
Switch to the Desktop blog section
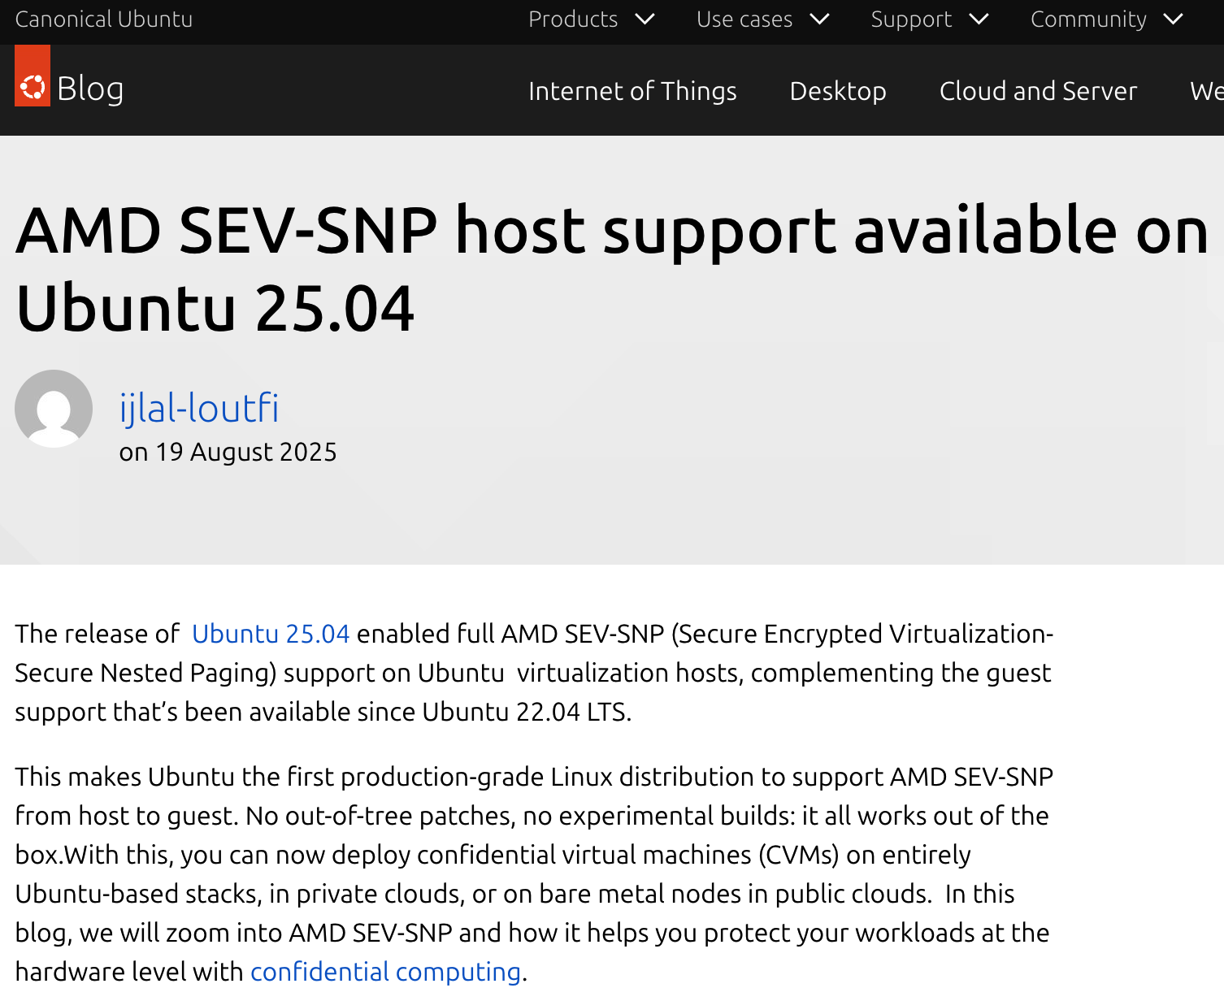click(x=837, y=91)
